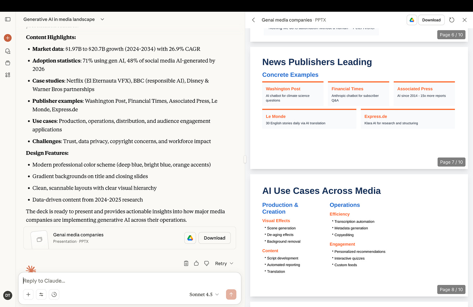
Task: Open the Sonnet 4.5 model selector
Action: (204, 294)
